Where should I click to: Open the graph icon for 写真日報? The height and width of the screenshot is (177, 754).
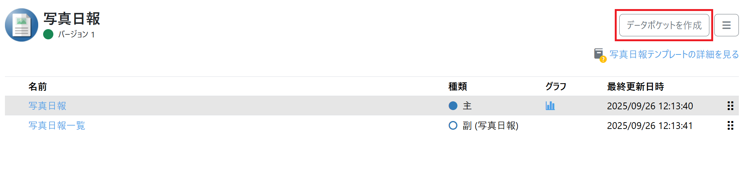pos(550,106)
